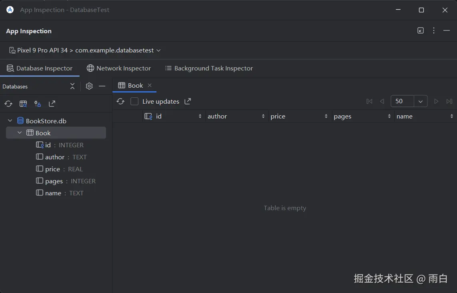Sort by the id column header

pyautogui.click(x=173, y=116)
